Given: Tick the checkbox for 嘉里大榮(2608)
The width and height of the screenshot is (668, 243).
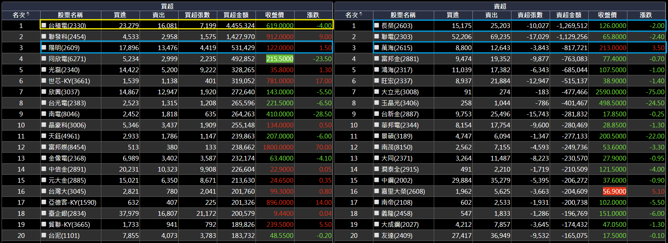Looking at the screenshot, I should click(x=377, y=191).
